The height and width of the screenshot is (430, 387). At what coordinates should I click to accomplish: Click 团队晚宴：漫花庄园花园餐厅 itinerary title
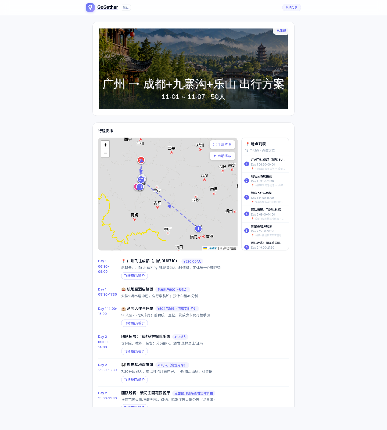tap(146, 393)
